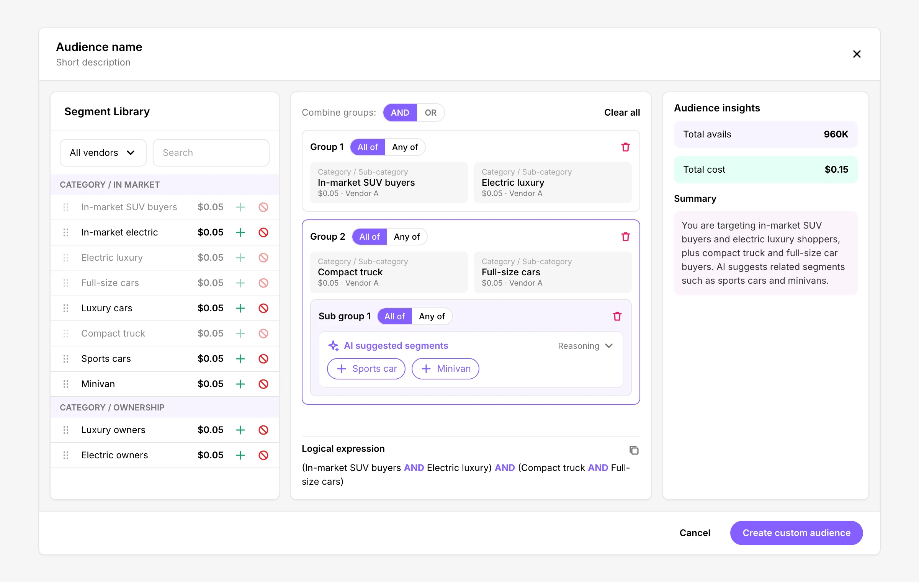The height and width of the screenshot is (582, 919).
Task: Exclude Electric owners with block icon
Action: coord(263,455)
